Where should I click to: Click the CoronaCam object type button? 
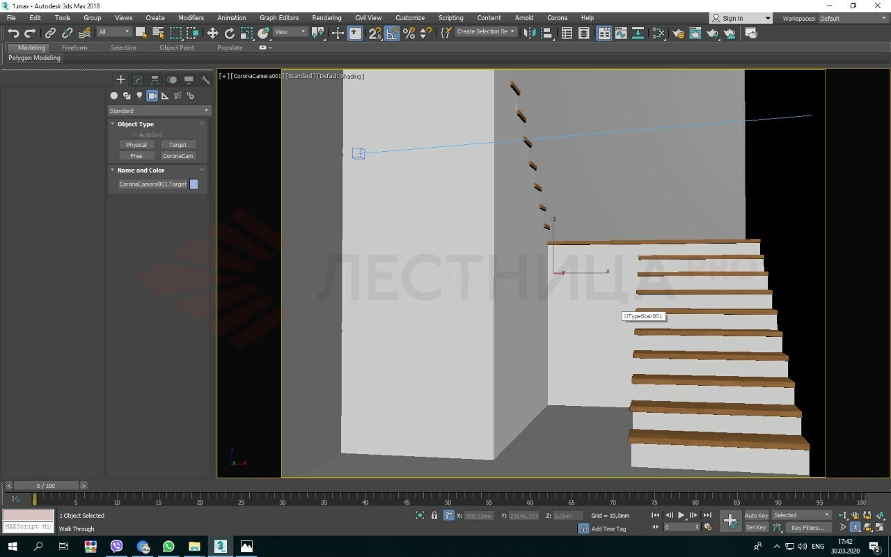178,156
